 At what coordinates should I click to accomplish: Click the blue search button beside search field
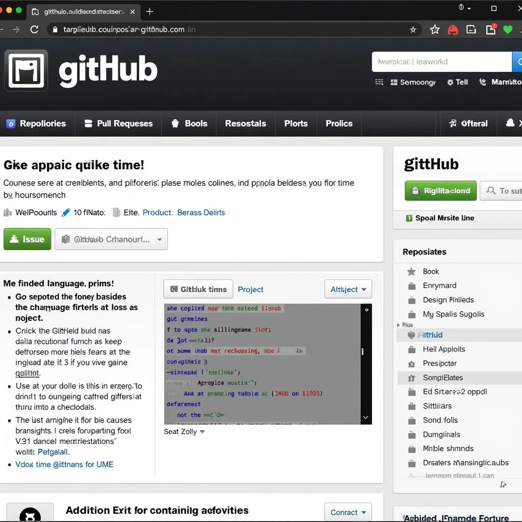tap(517, 62)
